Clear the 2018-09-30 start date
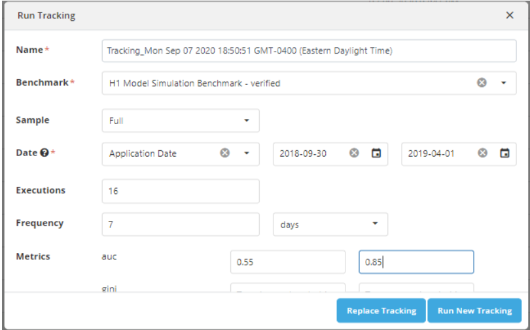Image resolution: width=530 pixels, height=330 pixels. [354, 154]
